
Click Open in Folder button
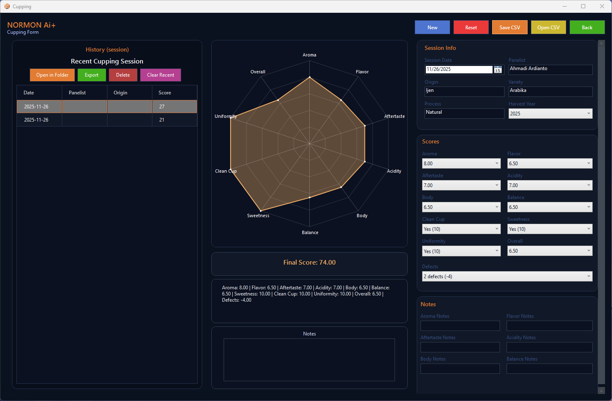coord(52,75)
